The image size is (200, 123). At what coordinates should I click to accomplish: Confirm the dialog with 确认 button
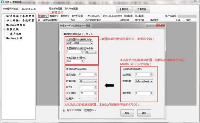[144, 113]
